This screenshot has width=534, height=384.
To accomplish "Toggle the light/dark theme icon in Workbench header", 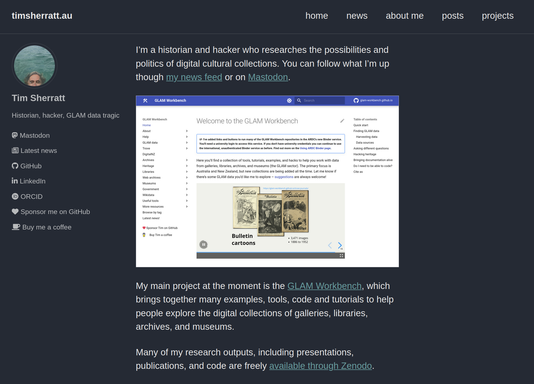I will (289, 101).
